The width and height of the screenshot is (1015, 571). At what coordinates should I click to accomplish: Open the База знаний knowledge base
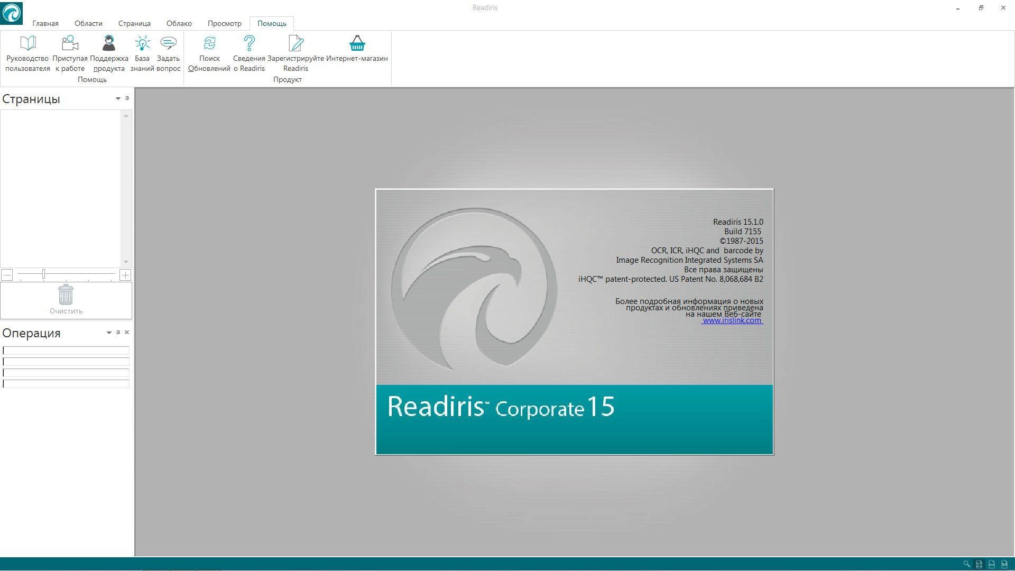click(142, 53)
